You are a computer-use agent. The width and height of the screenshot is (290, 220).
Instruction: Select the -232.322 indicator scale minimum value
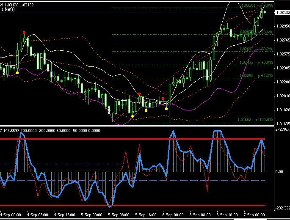pyautogui.click(x=283, y=208)
